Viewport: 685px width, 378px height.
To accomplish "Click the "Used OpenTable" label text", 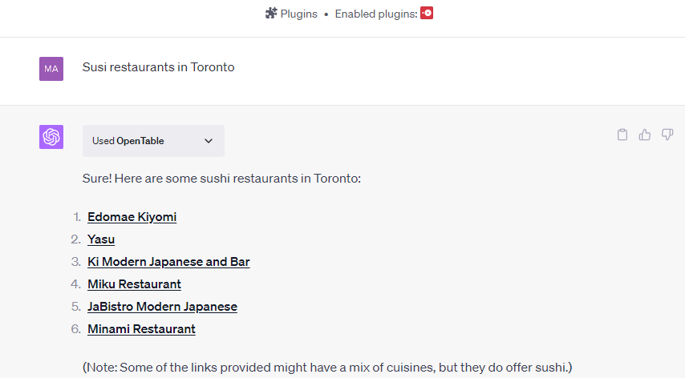I will pos(128,141).
